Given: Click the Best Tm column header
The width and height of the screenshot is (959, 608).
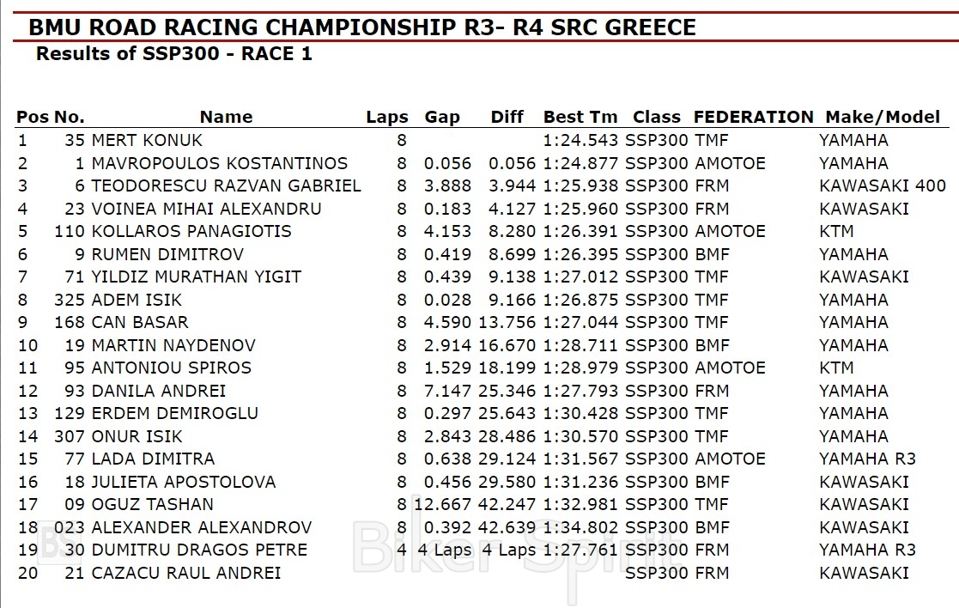Looking at the screenshot, I should click(x=580, y=118).
